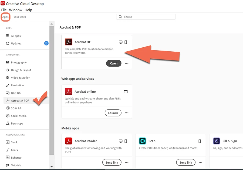Click the Fonts f icon
The height and width of the screenshot is (170, 243).
coord(8,150)
